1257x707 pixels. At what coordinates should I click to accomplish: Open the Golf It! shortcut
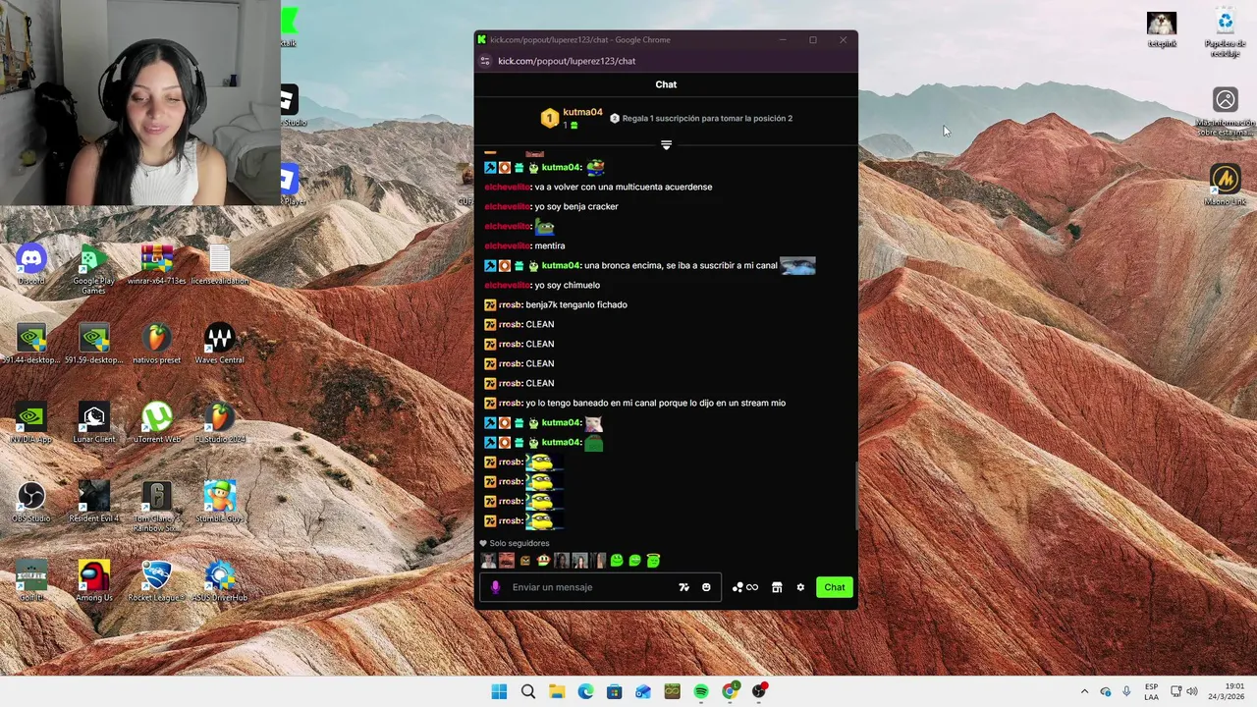pyautogui.click(x=31, y=582)
